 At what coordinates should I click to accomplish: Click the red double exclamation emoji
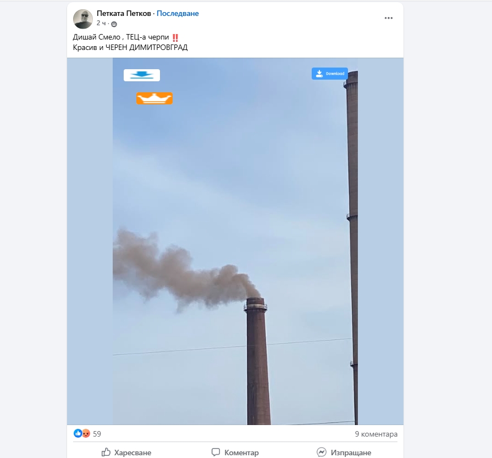tap(175, 37)
